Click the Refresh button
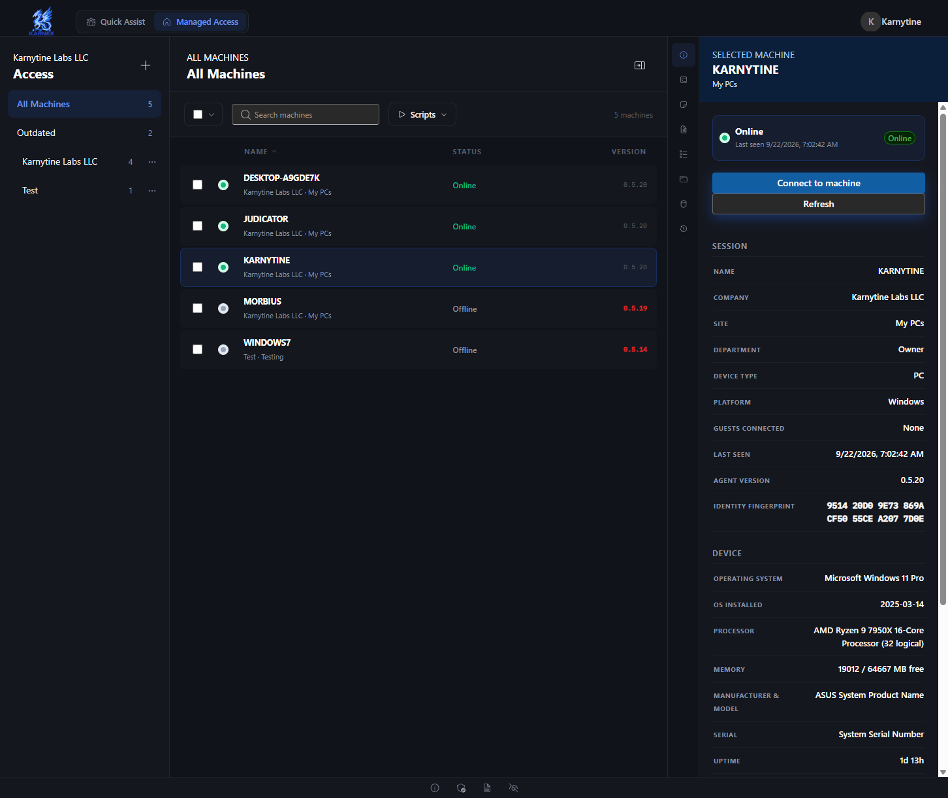The image size is (948, 798). pyautogui.click(x=819, y=204)
